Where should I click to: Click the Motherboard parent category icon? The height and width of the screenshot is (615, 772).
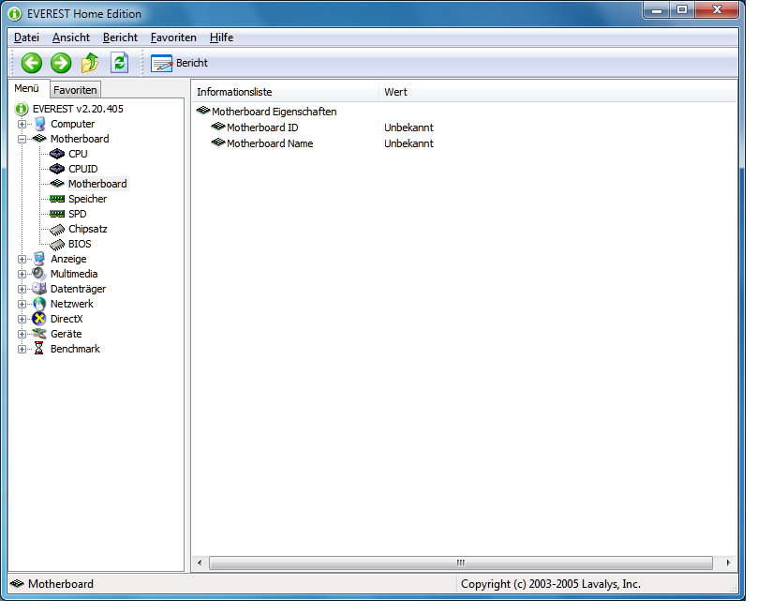(x=39, y=139)
